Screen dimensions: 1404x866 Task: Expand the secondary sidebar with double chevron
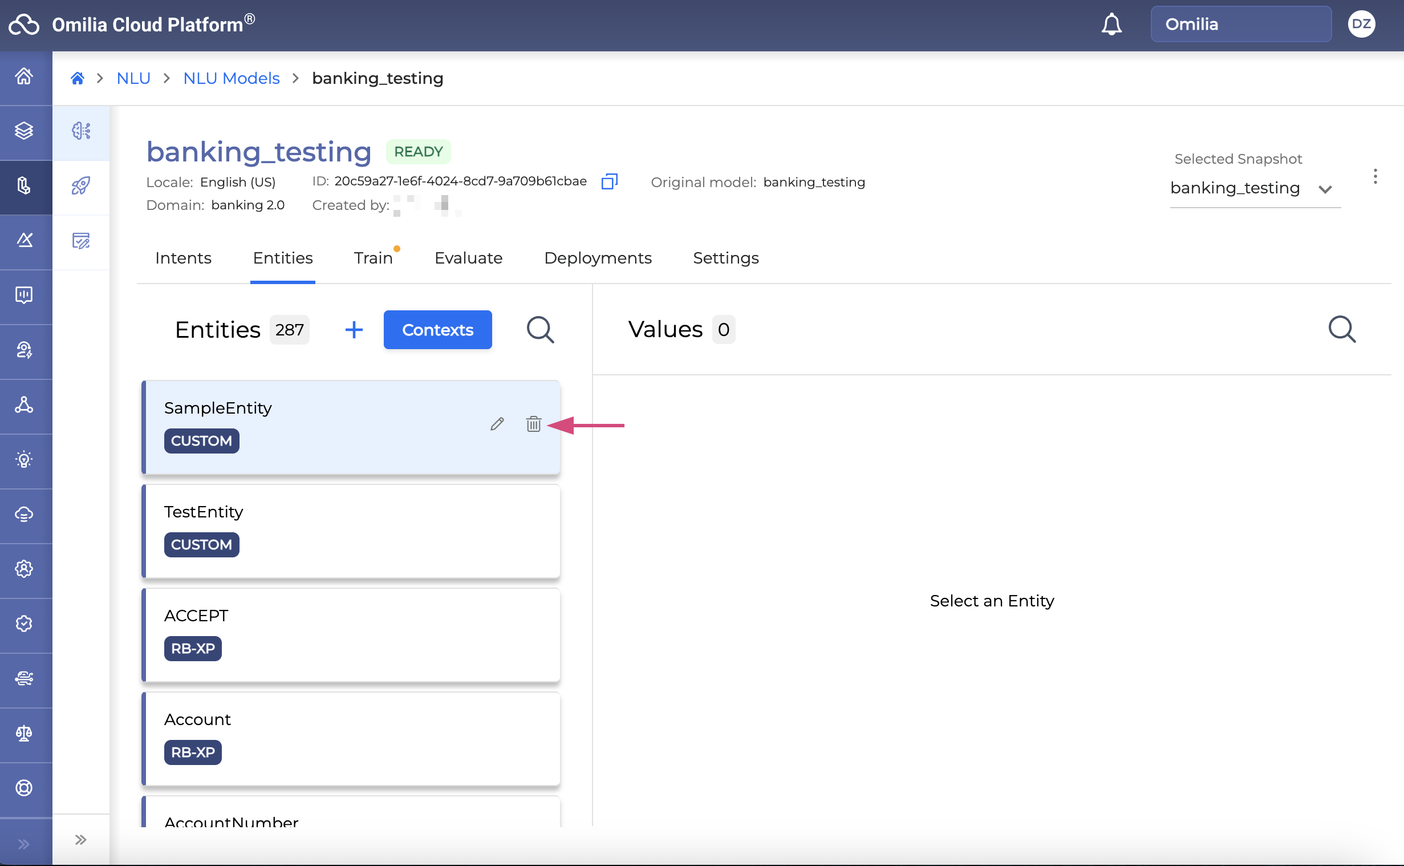(x=81, y=840)
